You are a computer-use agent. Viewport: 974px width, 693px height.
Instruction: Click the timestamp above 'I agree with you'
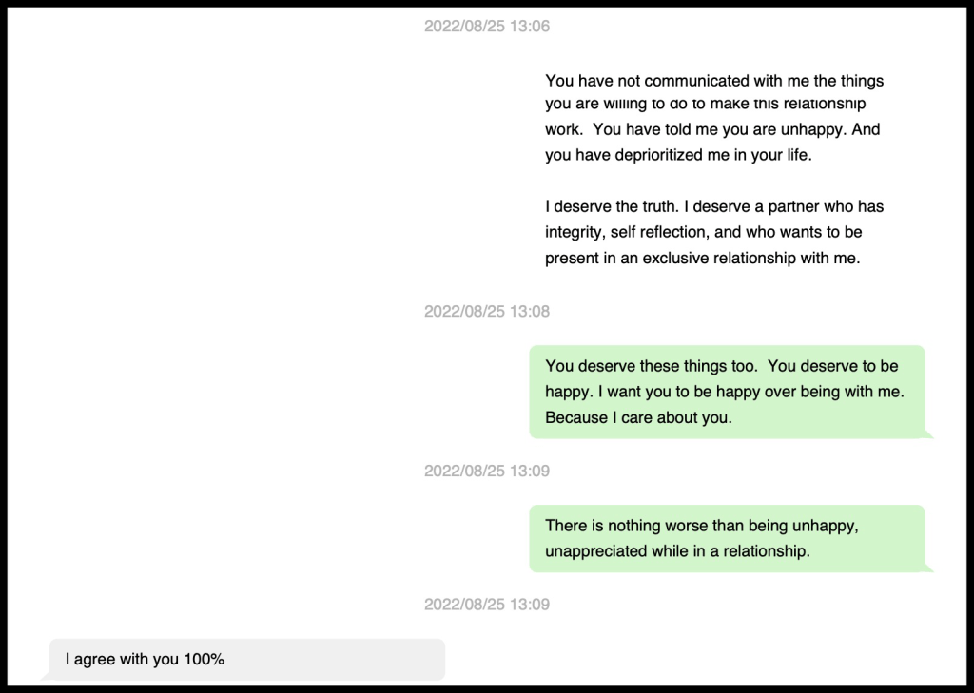pos(487,605)
